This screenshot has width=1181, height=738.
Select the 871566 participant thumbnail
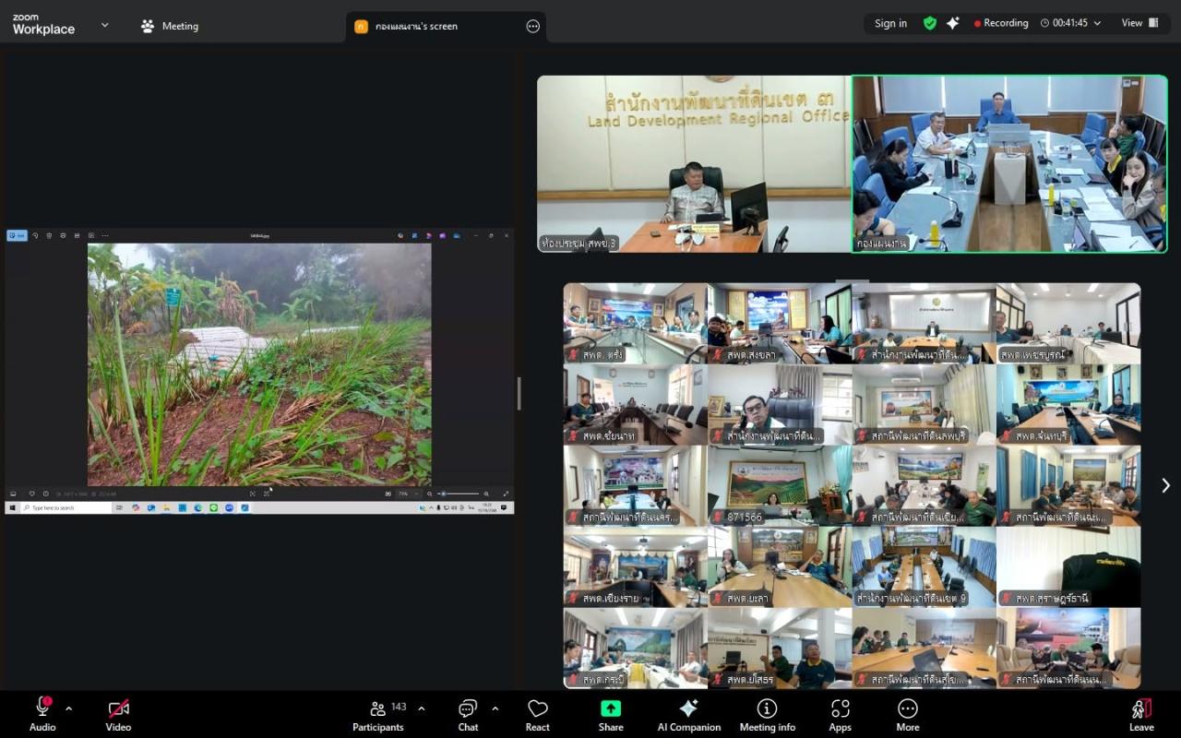click(780, 485)
